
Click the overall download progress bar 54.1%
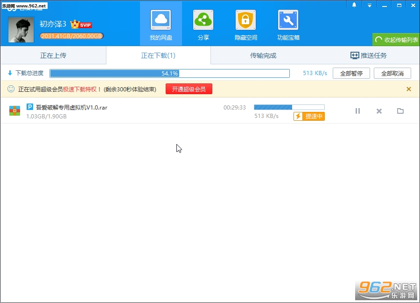[169, 73]
